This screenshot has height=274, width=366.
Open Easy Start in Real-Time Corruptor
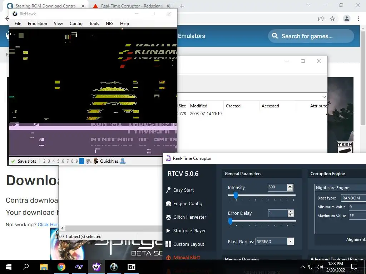[x=183, y=190]
